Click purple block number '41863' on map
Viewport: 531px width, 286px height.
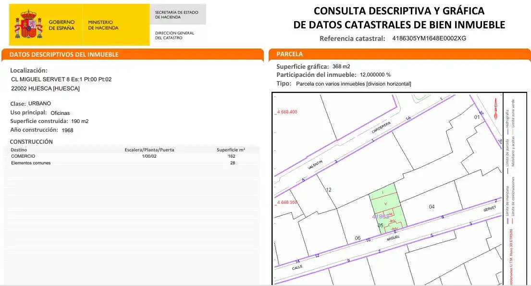[381, 216]
